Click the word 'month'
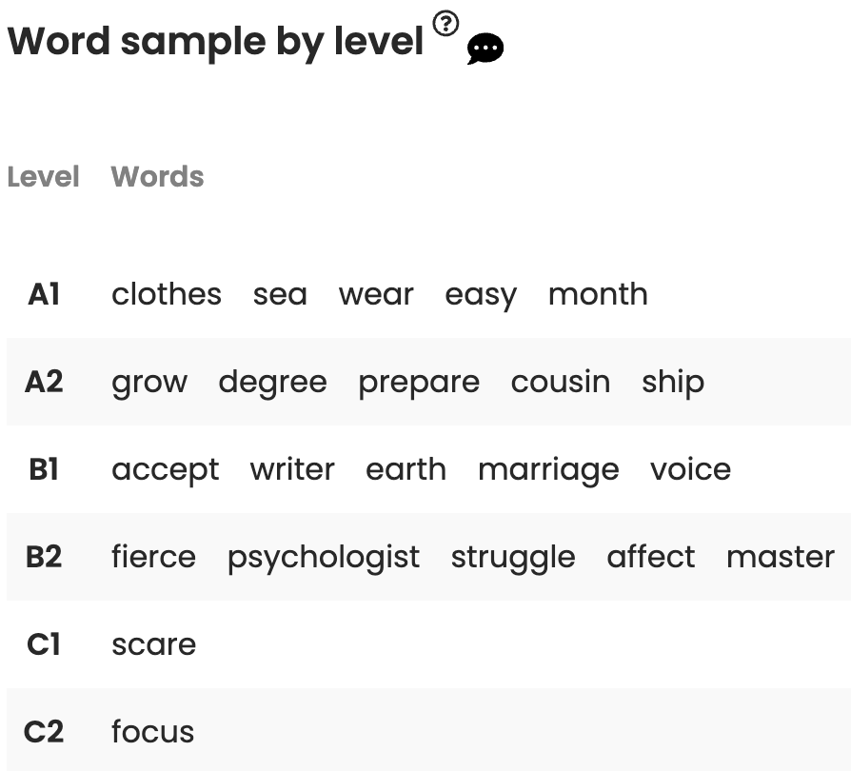The height and width of the screenshot is (771, 851). tap(598, 294)
